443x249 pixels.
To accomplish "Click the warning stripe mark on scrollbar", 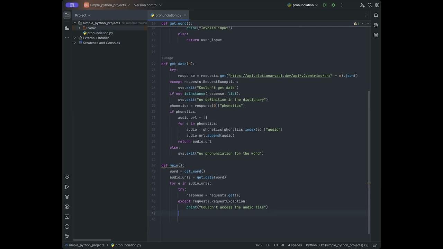I will pyautogui.click(x=369, y=183).
